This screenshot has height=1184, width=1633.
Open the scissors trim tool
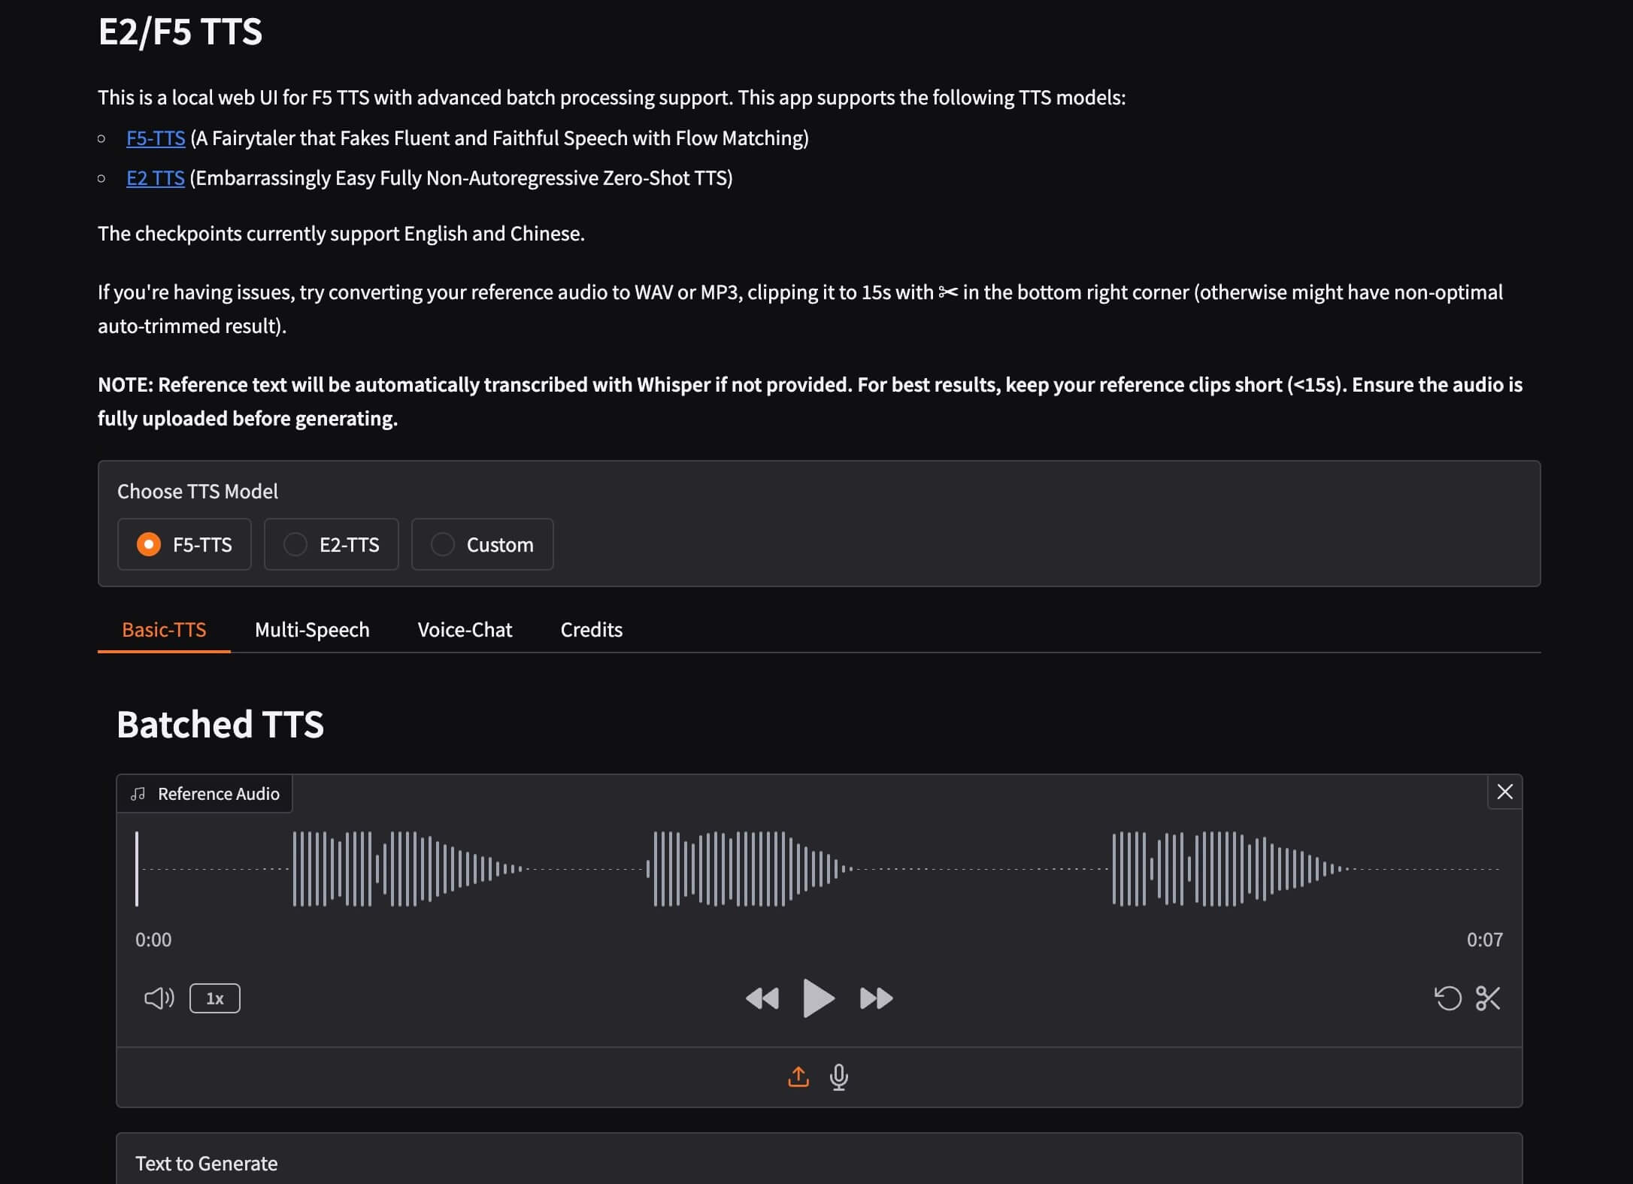click(1488, 998)
